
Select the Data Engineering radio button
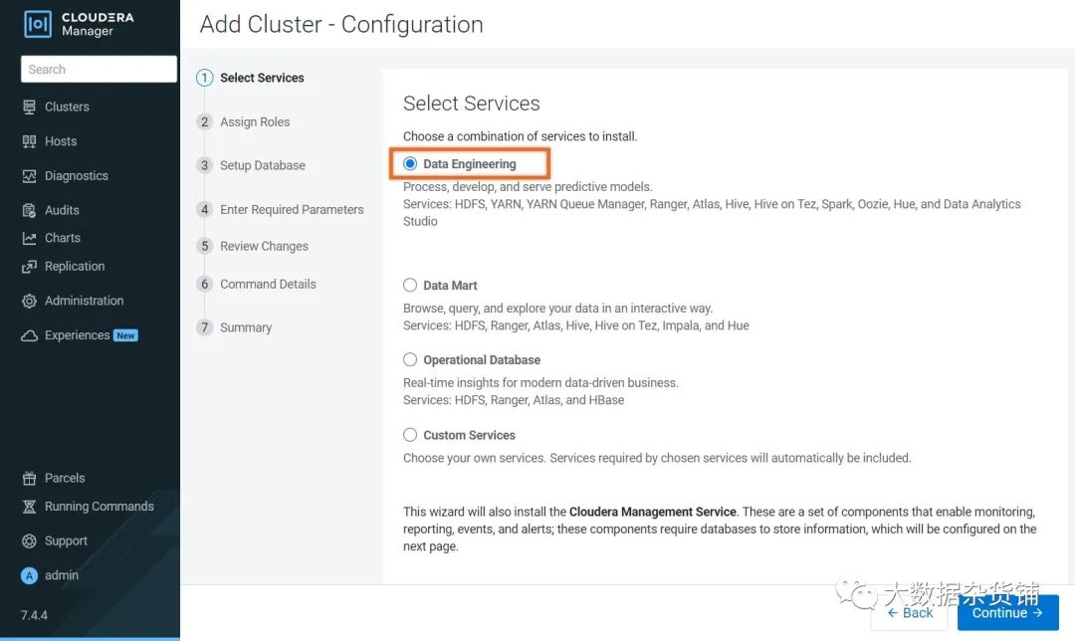pyautogui.click(x=410, y=164)
